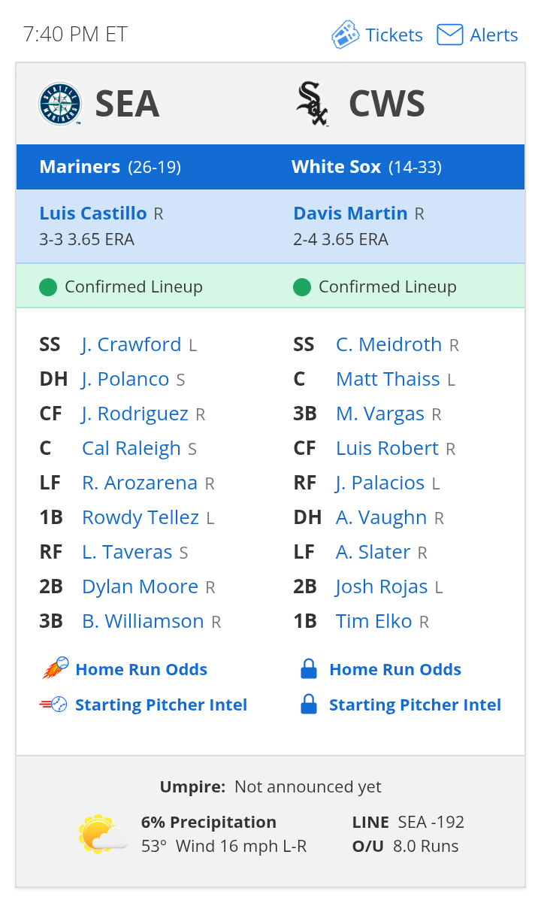The width and height of the screenshot is (541, 900).
Task: Open the Alerts link
Action: (494, 35)
